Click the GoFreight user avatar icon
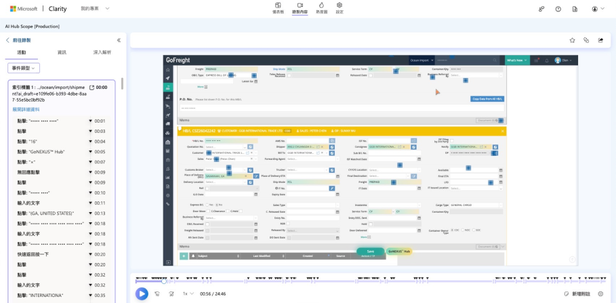 pyautogui.click(x=558, y=60)
